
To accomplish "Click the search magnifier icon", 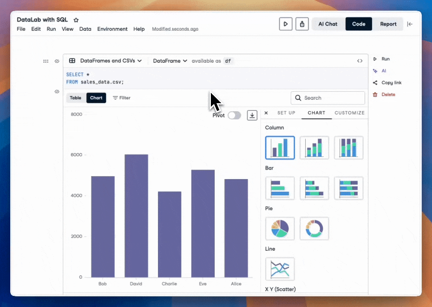I will tap(298, 98).
